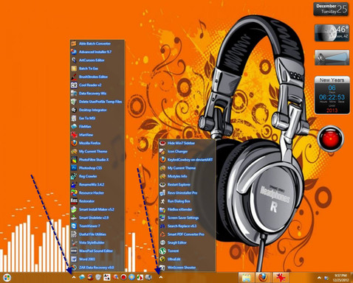Open the IrfanView taskbar icon
Image resolution: width=353 pixels, height=283 pixels.
(x=280, y=278)
